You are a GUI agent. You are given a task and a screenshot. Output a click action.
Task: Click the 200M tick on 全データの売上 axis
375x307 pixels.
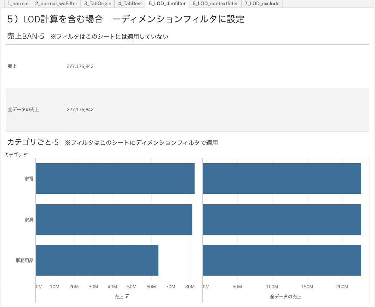pyautogui.click(x=342, y=287)
